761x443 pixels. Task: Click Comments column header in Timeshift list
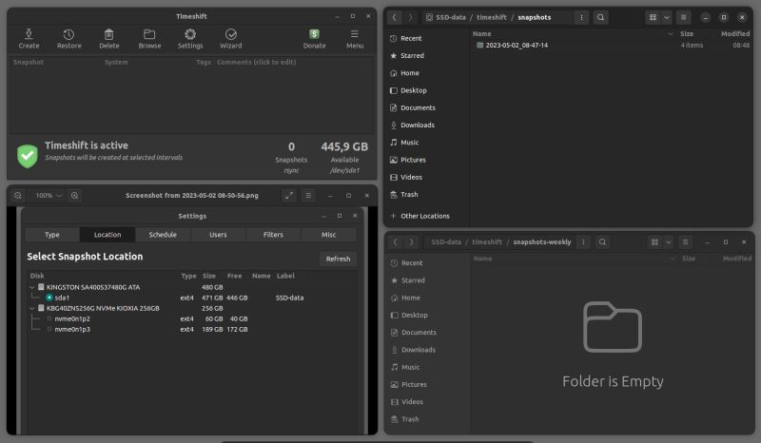pyautogui.click(x=256, y=62)
